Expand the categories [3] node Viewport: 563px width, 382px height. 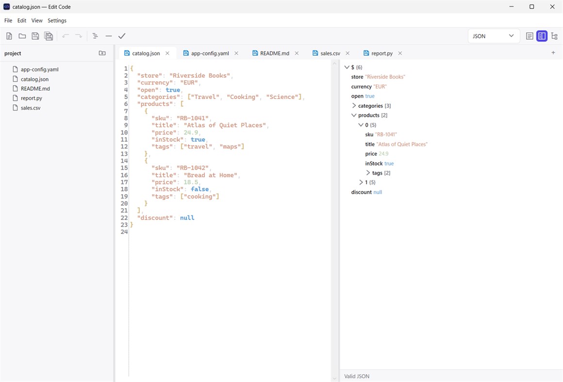tap(354, 105)
